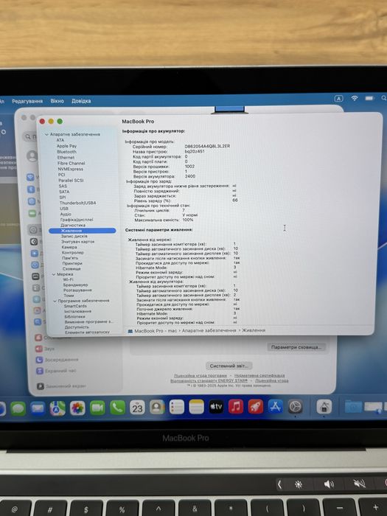This screenshot has width=387, height=516.
Task: Select Wi-Fi under Мережа
Action: tap(69, 279)
